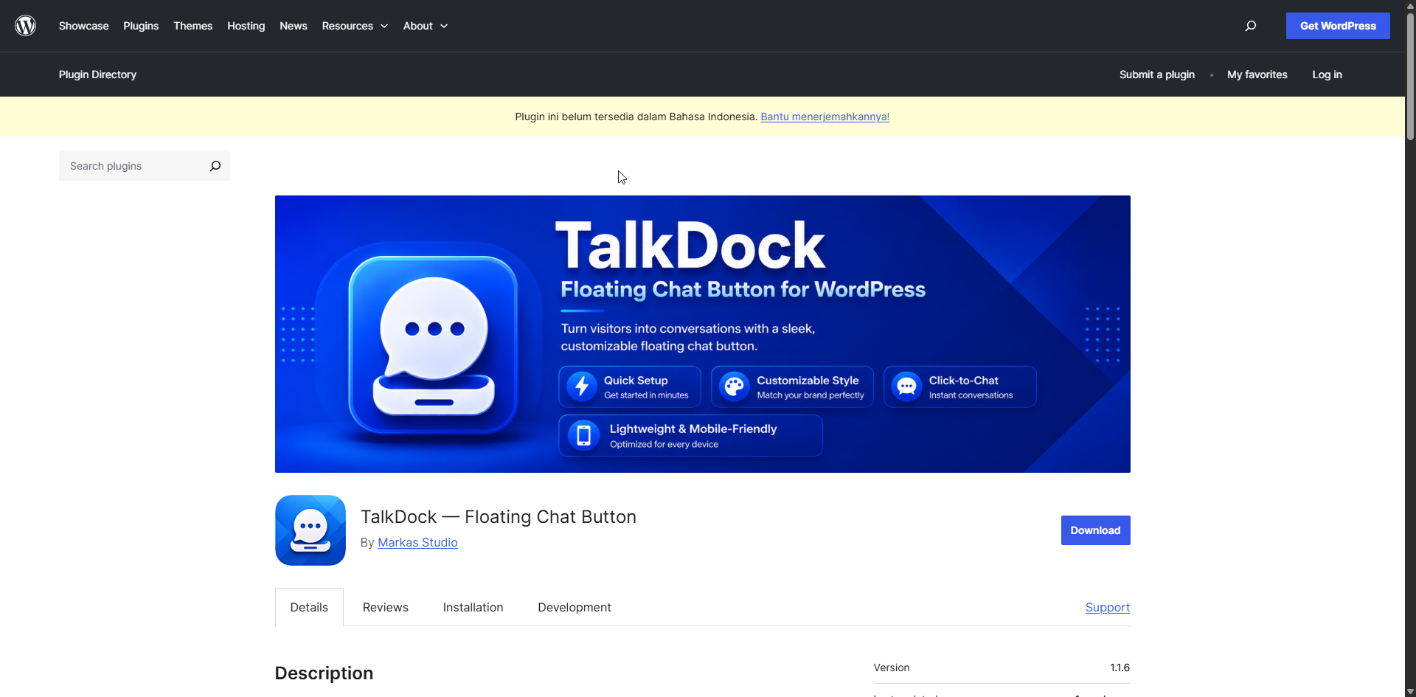This screenshot has width=1416, height=697.
Task: Click the Log in link
Action: (1327, 74)
